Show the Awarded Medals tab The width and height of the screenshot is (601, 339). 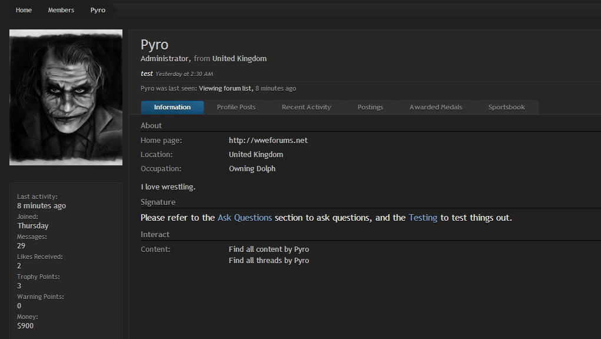pyautogui.click(x=436, y=107)
